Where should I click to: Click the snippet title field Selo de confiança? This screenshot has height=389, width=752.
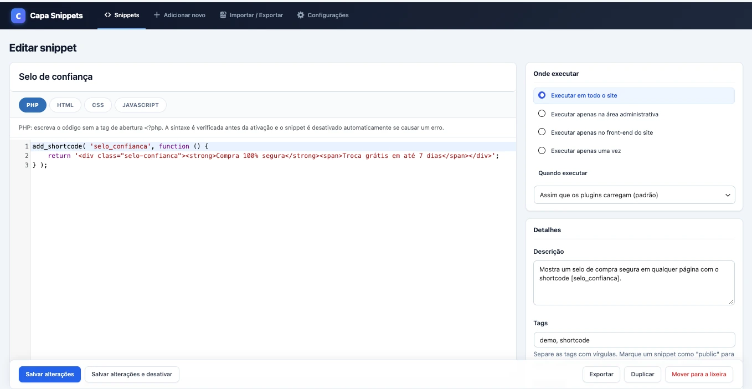[262, 77]
